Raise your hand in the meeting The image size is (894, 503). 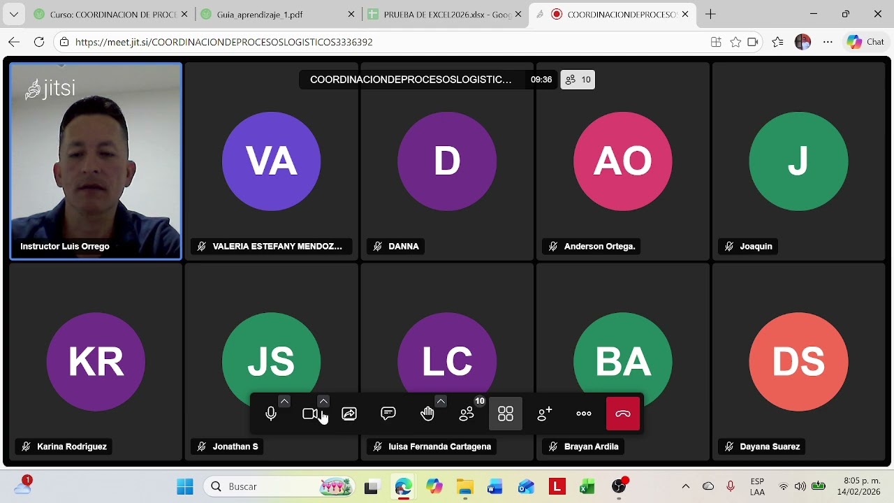[x=427, y=414]
